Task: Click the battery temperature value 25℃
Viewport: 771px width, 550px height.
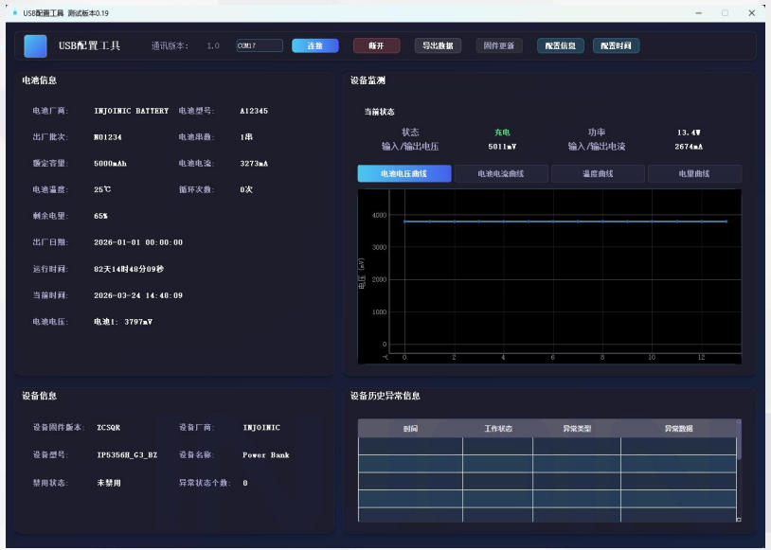Action: pyautogui.click(x=102, y=189)
